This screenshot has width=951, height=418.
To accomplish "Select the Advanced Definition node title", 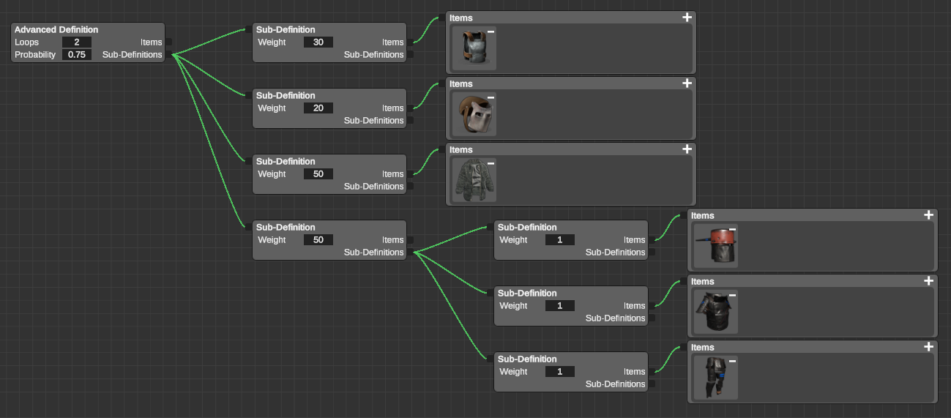I will 56,30.
